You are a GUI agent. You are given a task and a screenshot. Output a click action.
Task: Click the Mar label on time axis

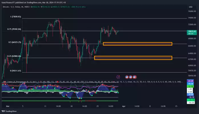click(x=8, y=106)
